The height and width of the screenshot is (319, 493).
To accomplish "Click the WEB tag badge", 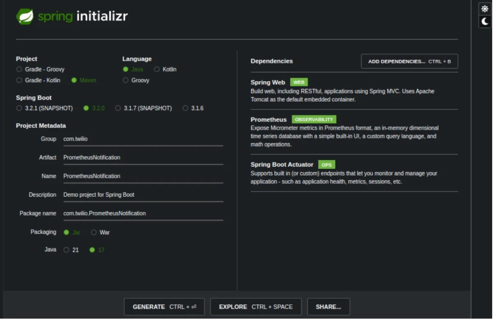I will [299, 82].
